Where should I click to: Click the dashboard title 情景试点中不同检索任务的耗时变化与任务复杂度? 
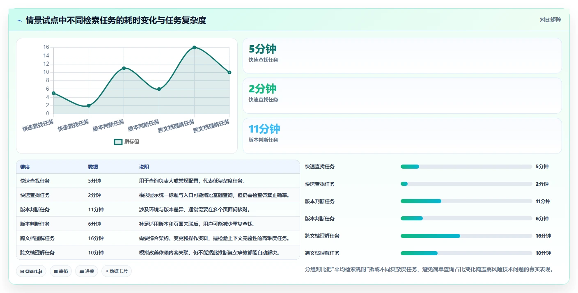click(x=116, y=20)
